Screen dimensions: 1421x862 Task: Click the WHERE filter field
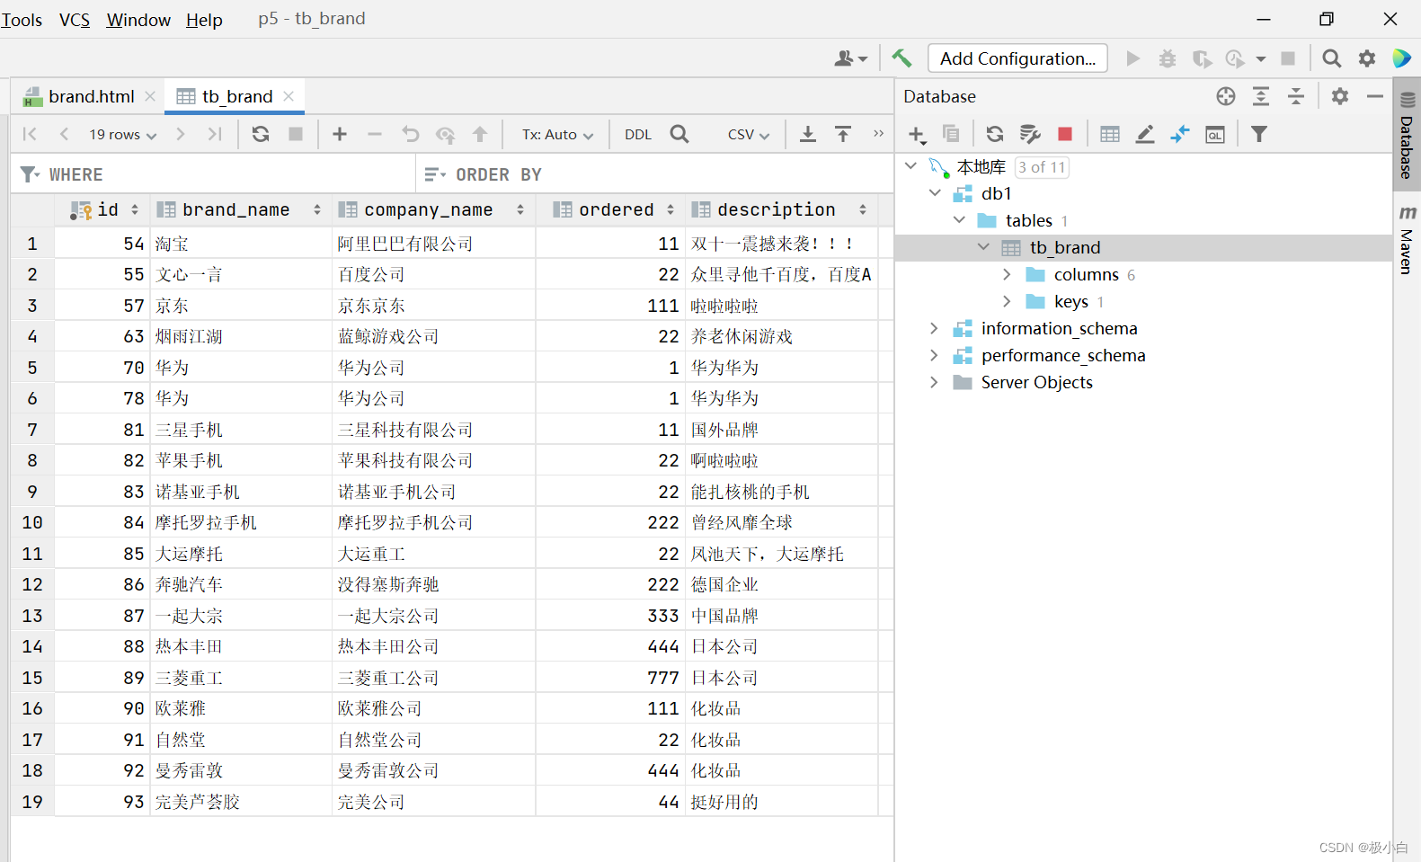click(x=214, y=174)
